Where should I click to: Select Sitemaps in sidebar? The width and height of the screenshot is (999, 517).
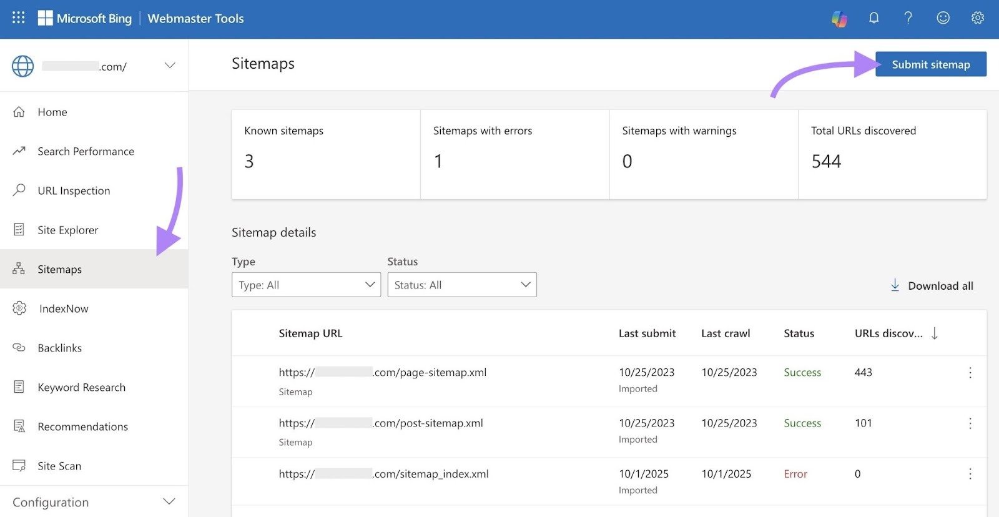coord(94,269)
